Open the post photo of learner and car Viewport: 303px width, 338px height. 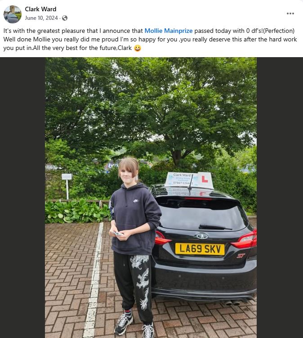(151, 198)
